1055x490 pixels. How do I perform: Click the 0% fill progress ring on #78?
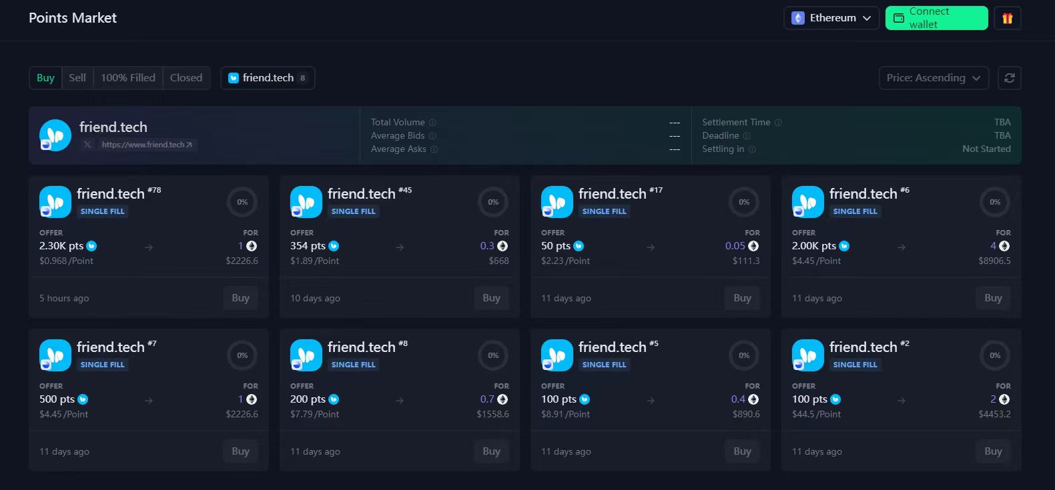tap(242, 202)
